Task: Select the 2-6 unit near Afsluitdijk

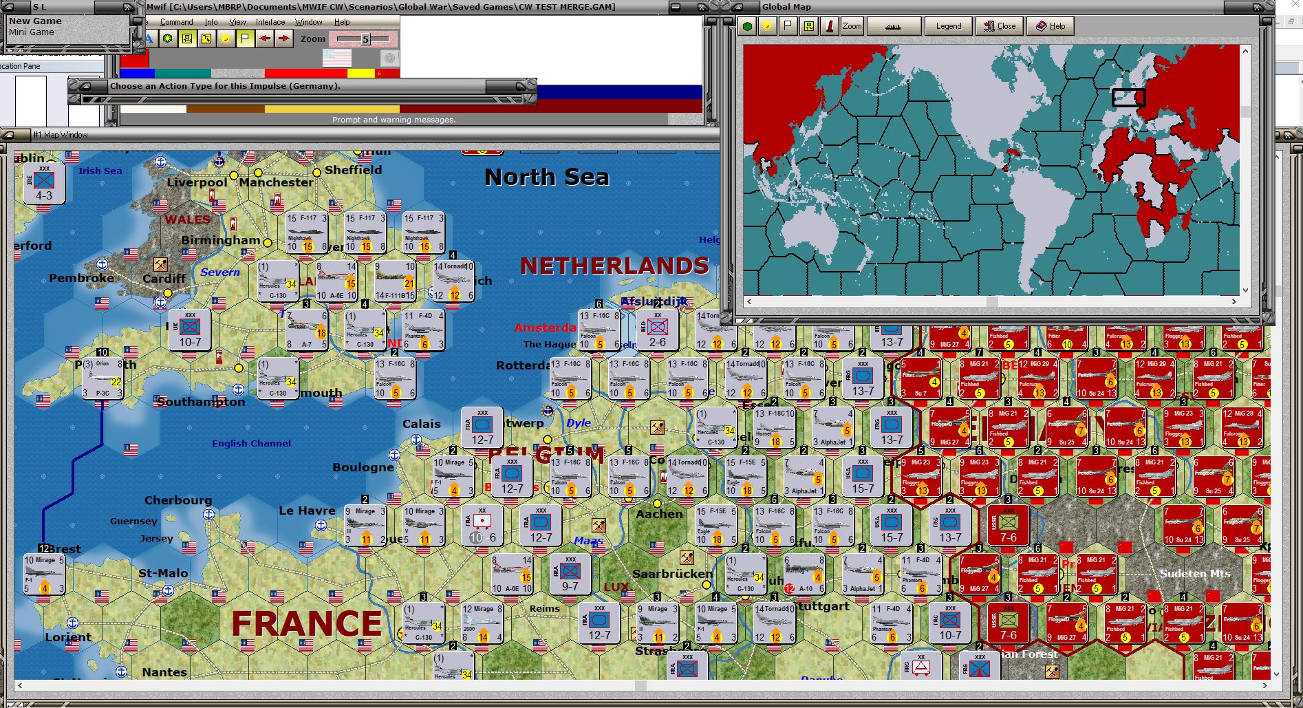Action: (657, 330)
